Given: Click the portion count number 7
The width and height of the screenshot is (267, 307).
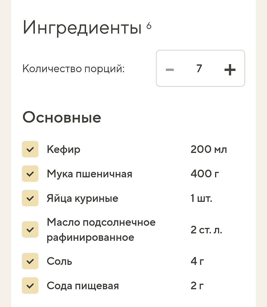Looking at the screenshot, I should coord(199,69).
